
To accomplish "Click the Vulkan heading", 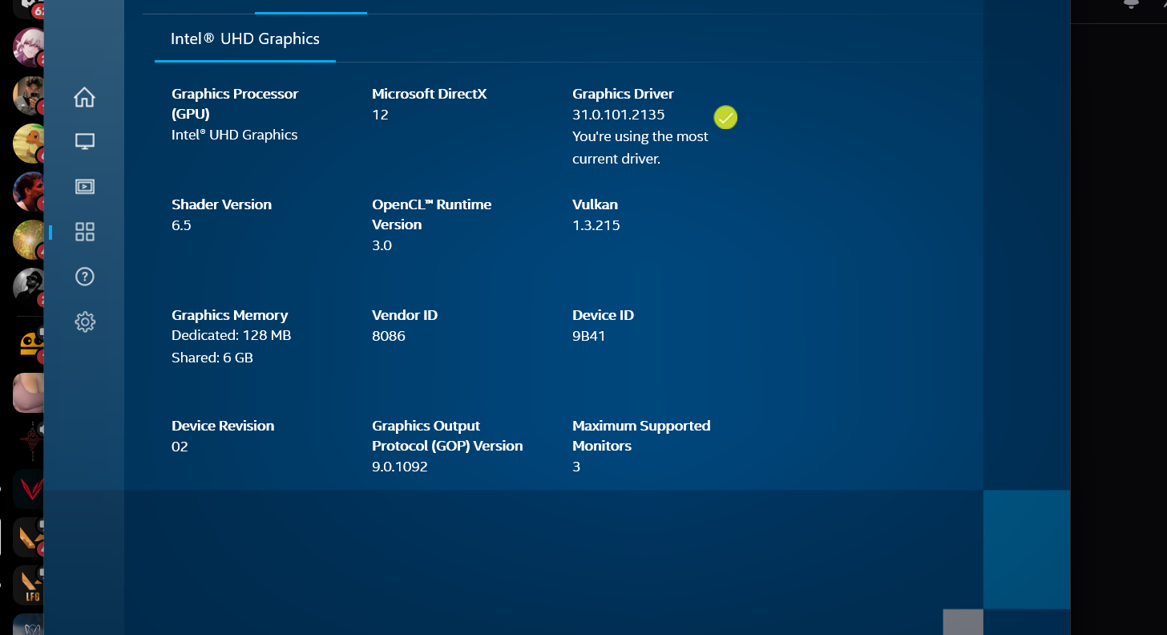I will pos(595,204).
